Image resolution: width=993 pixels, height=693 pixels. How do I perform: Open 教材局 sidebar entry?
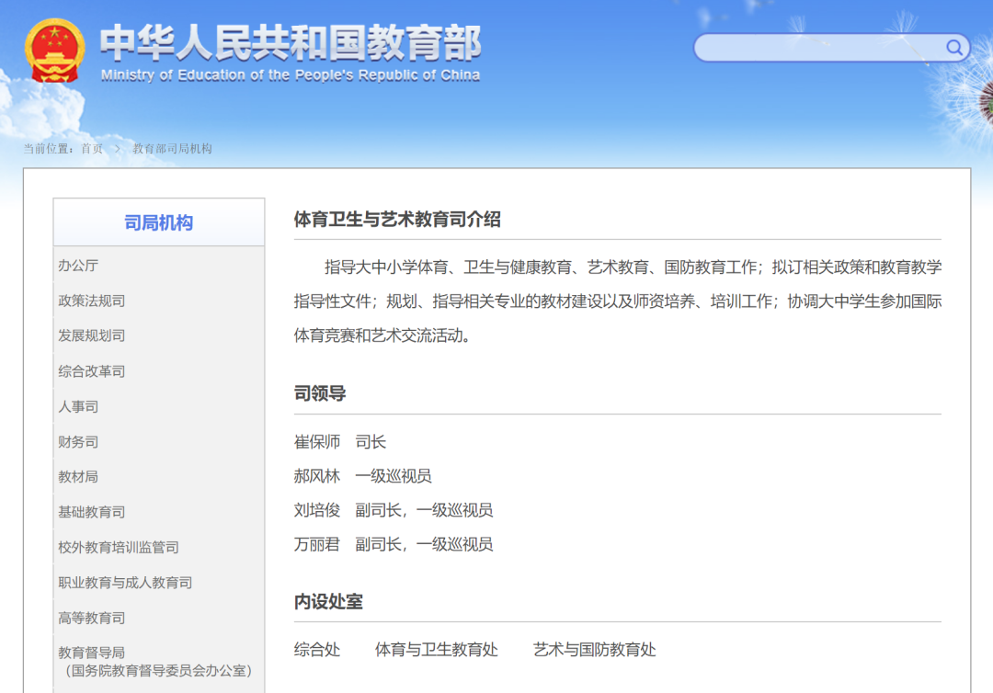coord(78,477)
